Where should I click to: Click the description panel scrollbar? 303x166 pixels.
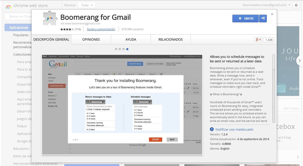pyautogui.click(x=274, y=89)
